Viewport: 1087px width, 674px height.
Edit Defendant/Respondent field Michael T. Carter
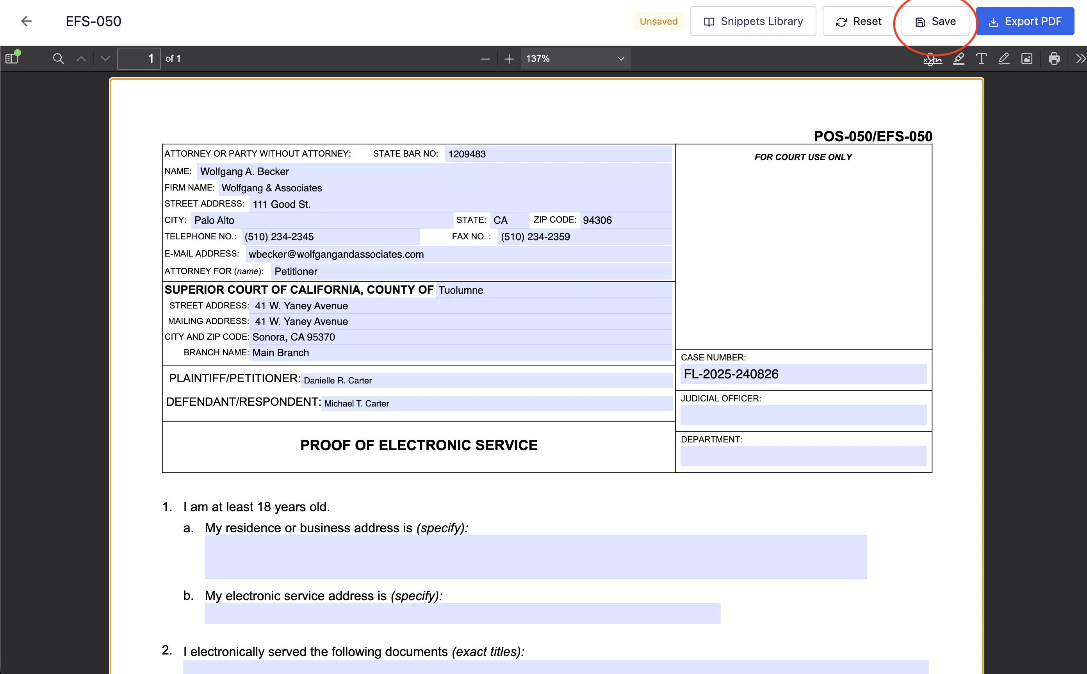pos(497,403)
